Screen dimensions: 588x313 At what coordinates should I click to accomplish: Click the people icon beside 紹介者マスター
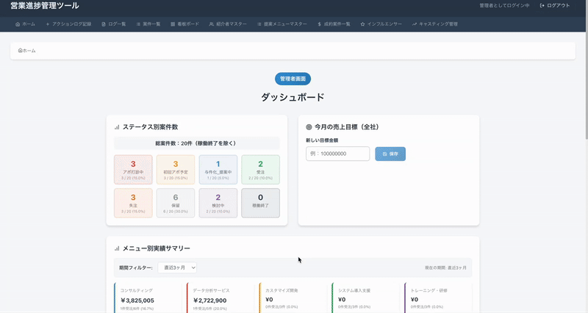point(211,24)
